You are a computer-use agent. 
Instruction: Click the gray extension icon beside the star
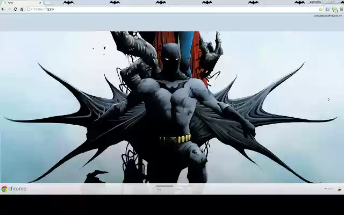point(327,9)
